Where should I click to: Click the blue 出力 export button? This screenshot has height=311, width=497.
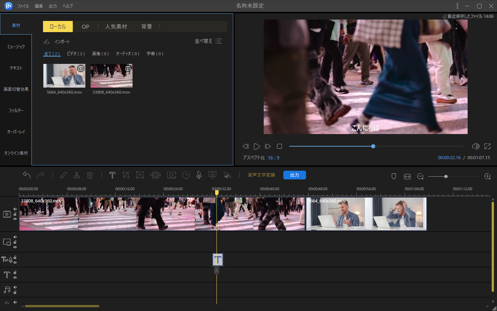click(x=294, y=175)
